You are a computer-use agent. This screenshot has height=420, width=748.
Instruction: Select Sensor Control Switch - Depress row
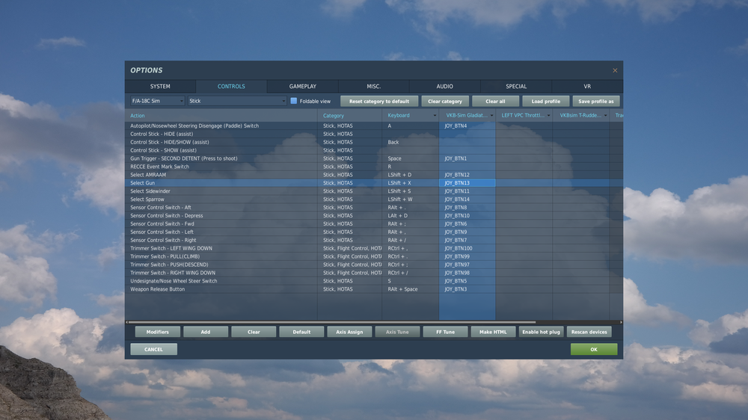(374, 215)
